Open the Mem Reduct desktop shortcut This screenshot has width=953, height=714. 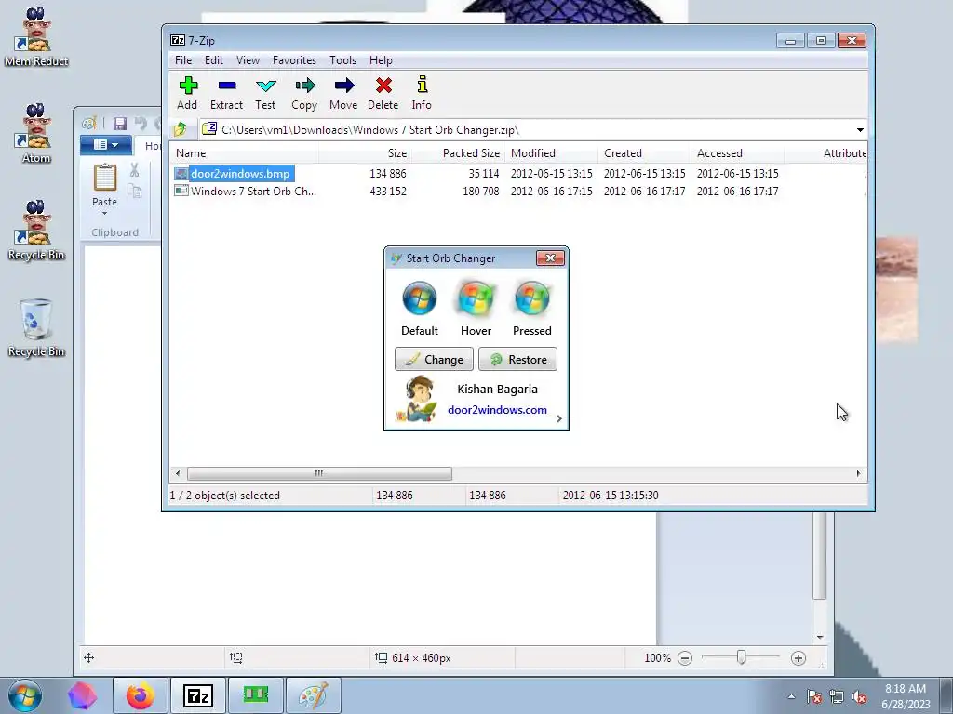[x=36, y=36]
